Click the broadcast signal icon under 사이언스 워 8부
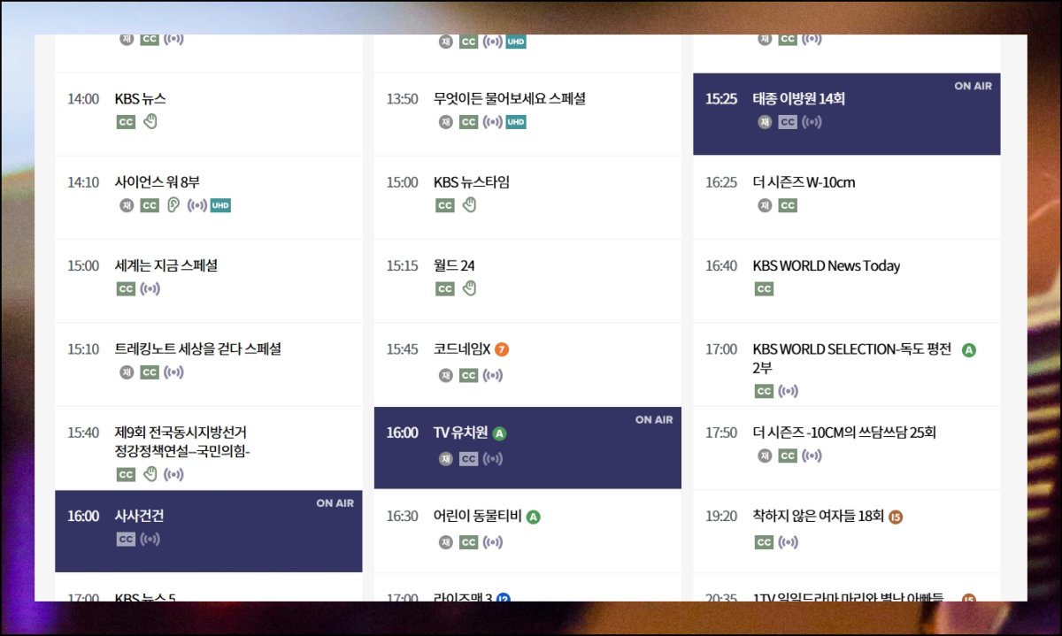 pos(197,205)
